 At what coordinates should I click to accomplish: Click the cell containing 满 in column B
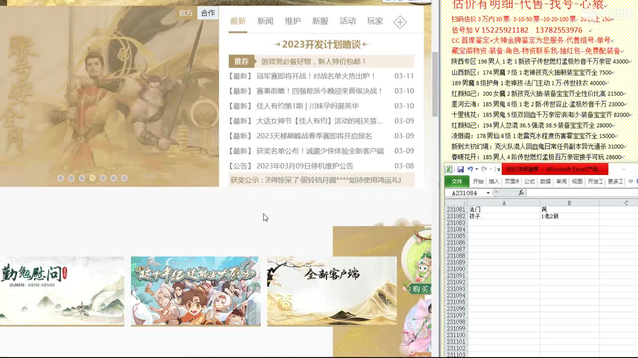[x=569, y=210]
